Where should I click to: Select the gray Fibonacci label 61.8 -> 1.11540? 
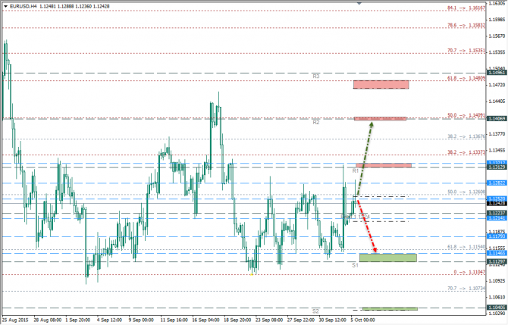466,247
